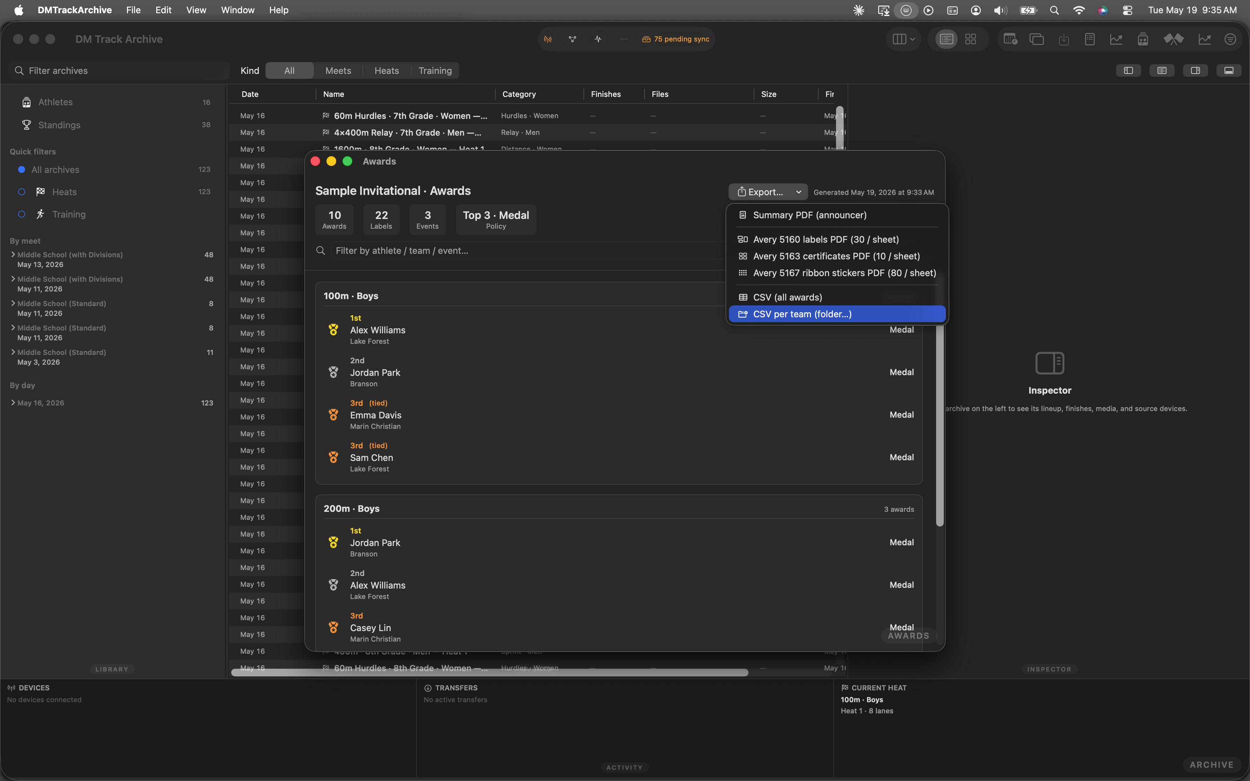Choose CSV per team (folder…) option
1250x781 pixels.
point(837,314)
